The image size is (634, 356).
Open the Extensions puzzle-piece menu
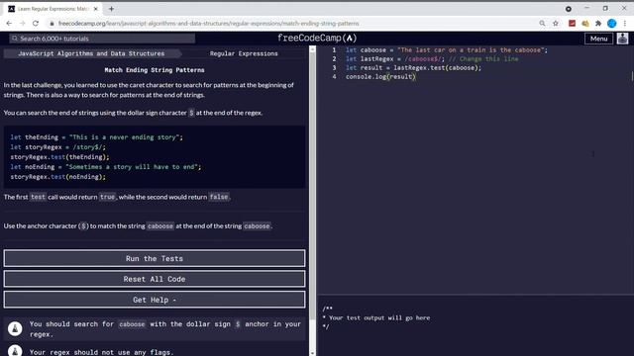[x=598, y=24]
